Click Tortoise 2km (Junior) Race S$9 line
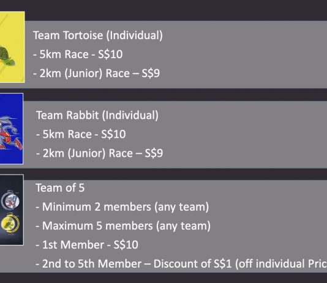 click(x=96, y=74)
